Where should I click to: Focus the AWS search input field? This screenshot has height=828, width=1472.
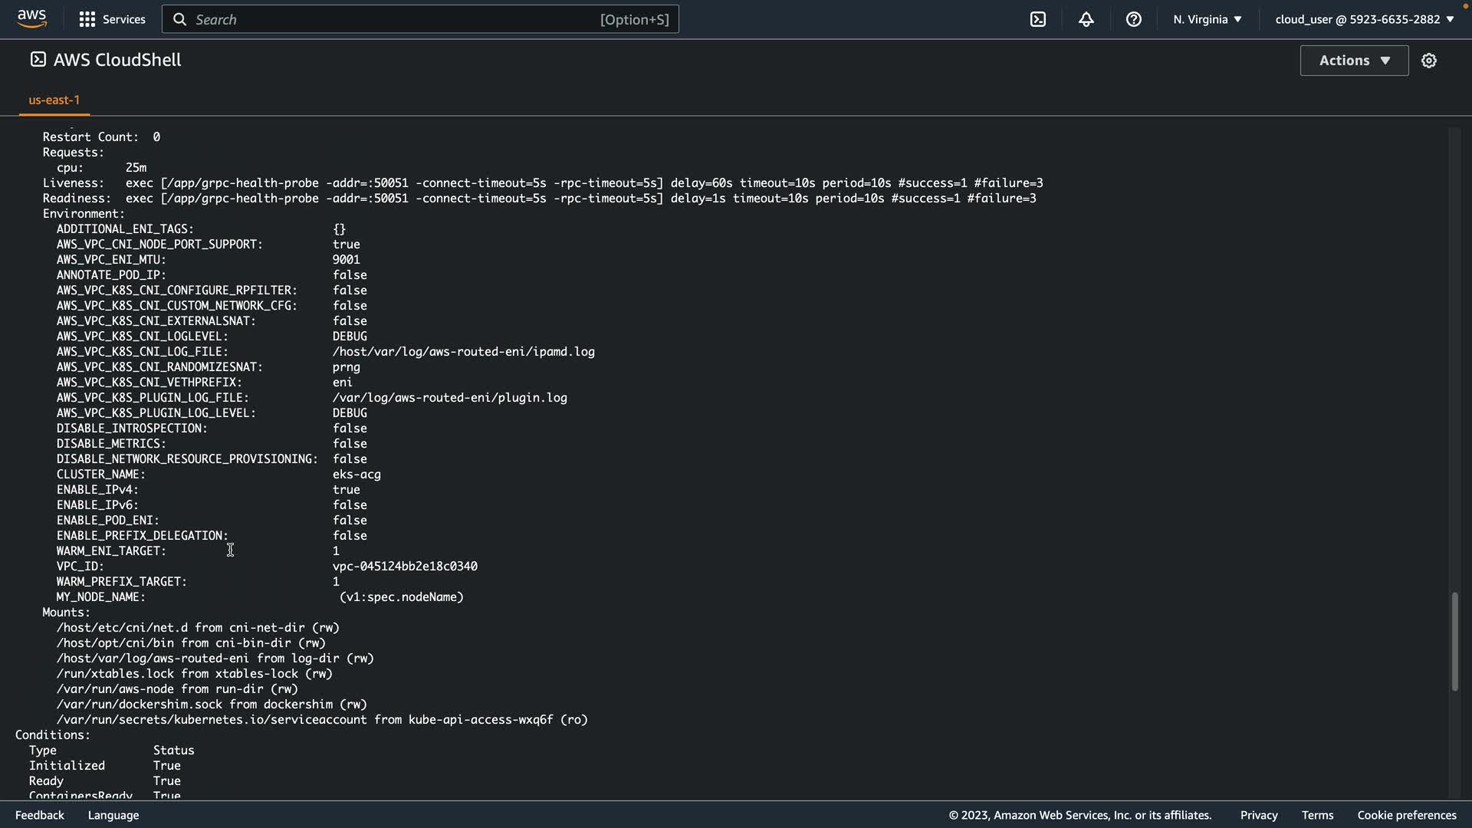coord(399,19)
